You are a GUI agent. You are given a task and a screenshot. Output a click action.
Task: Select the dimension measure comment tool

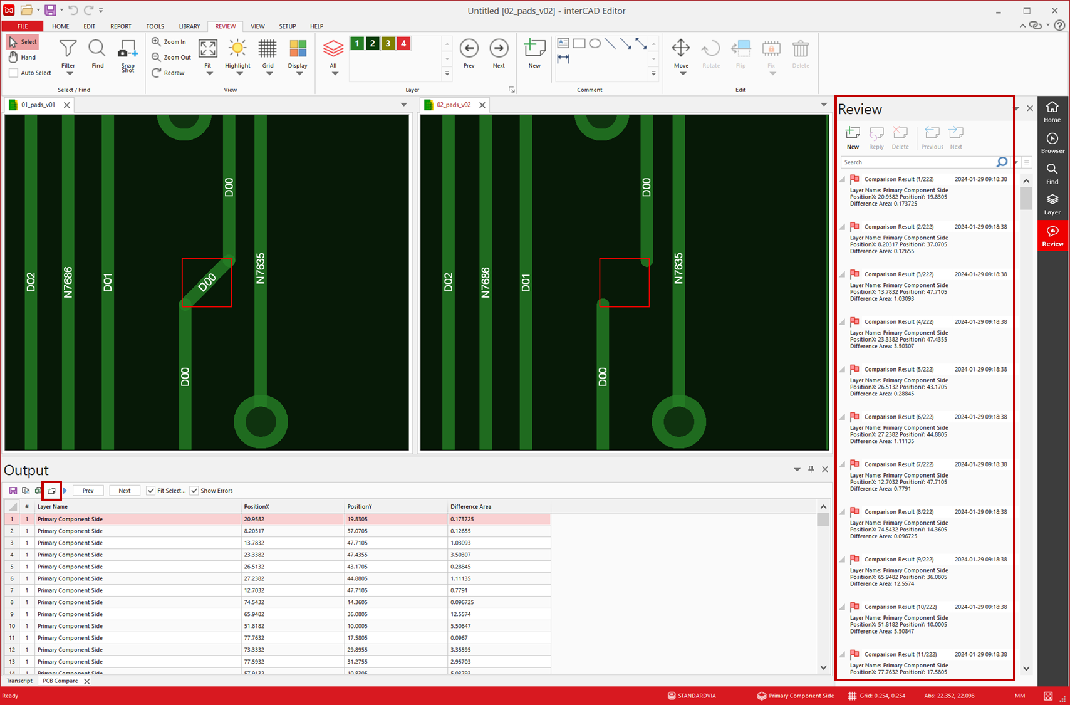tap(563, 58)
